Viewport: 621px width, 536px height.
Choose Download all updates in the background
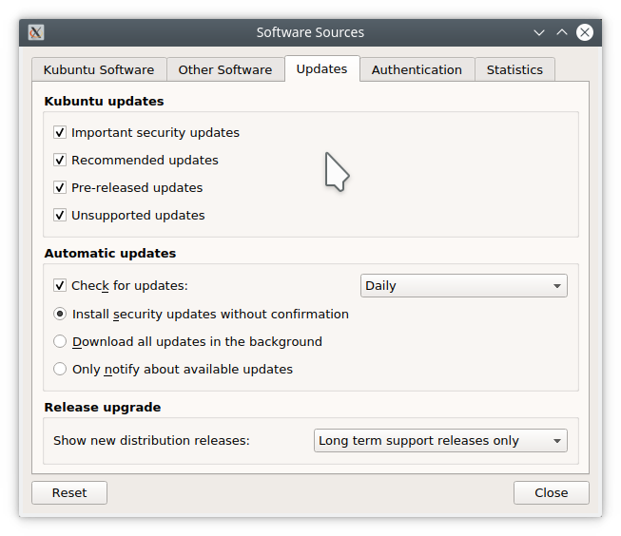coord(60,342)
